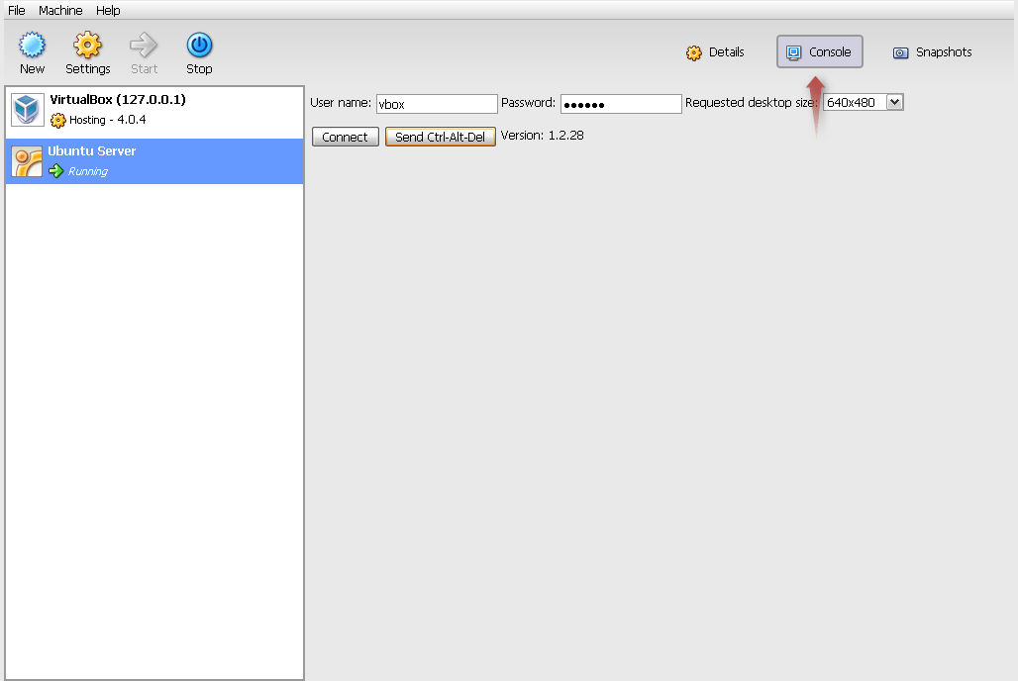Switch to the Console view

coord(819,51)
